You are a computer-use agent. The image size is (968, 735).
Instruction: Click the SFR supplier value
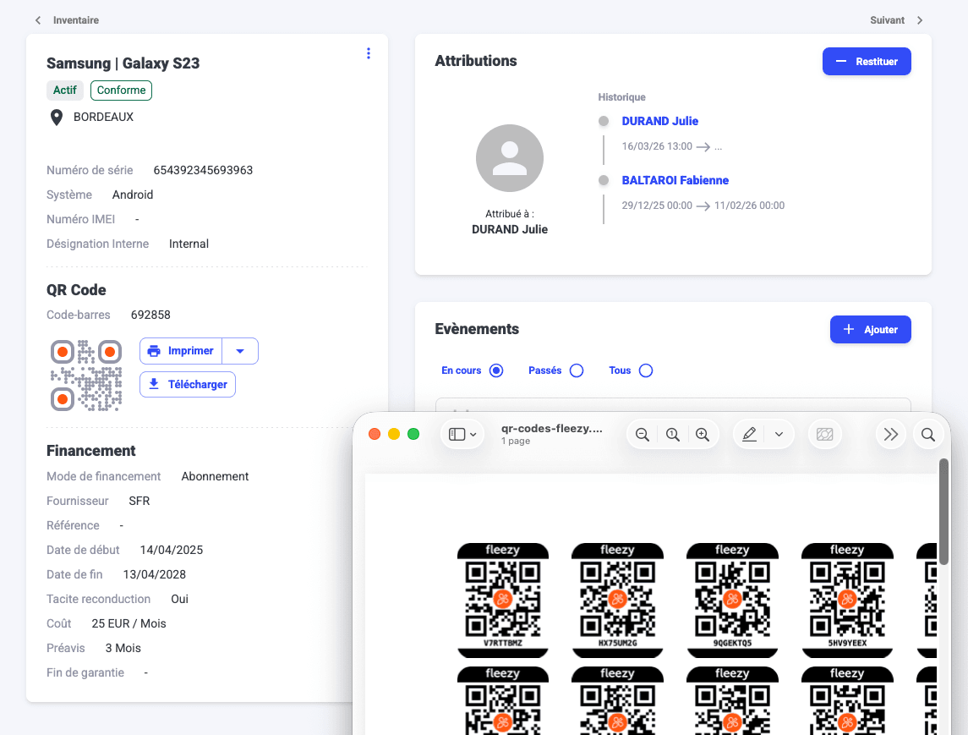(x=139, y=501)
